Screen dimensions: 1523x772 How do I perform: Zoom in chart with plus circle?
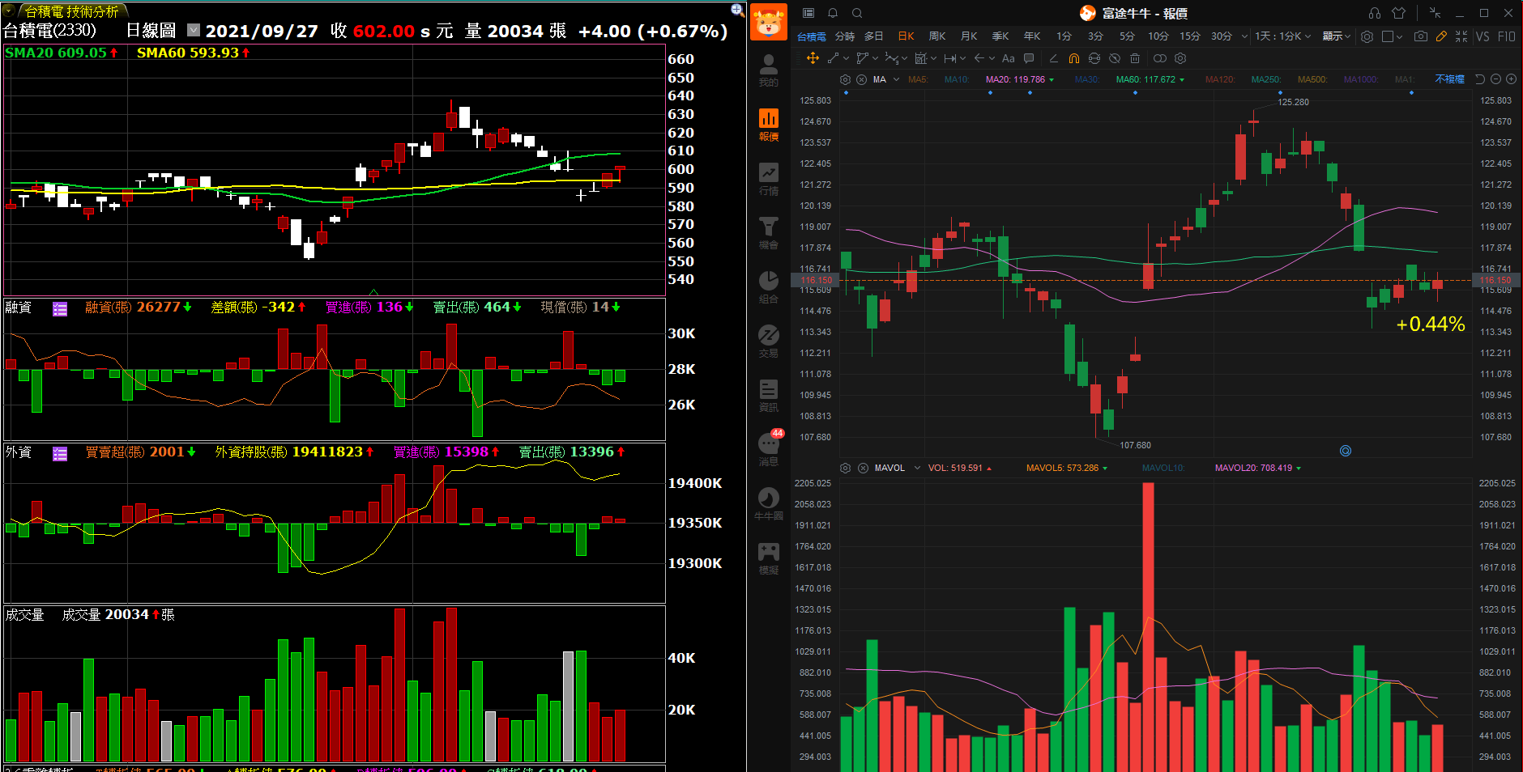pos(1511,79)
